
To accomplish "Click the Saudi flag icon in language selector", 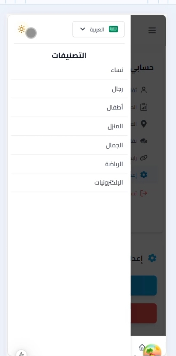I will [113, 29].
